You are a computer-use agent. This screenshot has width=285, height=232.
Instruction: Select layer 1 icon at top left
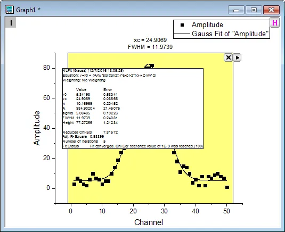11,23
